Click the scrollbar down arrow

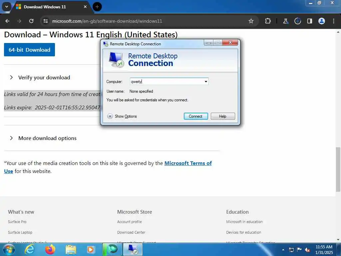[x=338, y=240]
